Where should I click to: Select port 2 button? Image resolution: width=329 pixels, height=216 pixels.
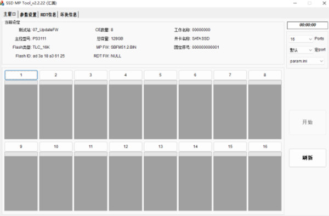[56, 75]
